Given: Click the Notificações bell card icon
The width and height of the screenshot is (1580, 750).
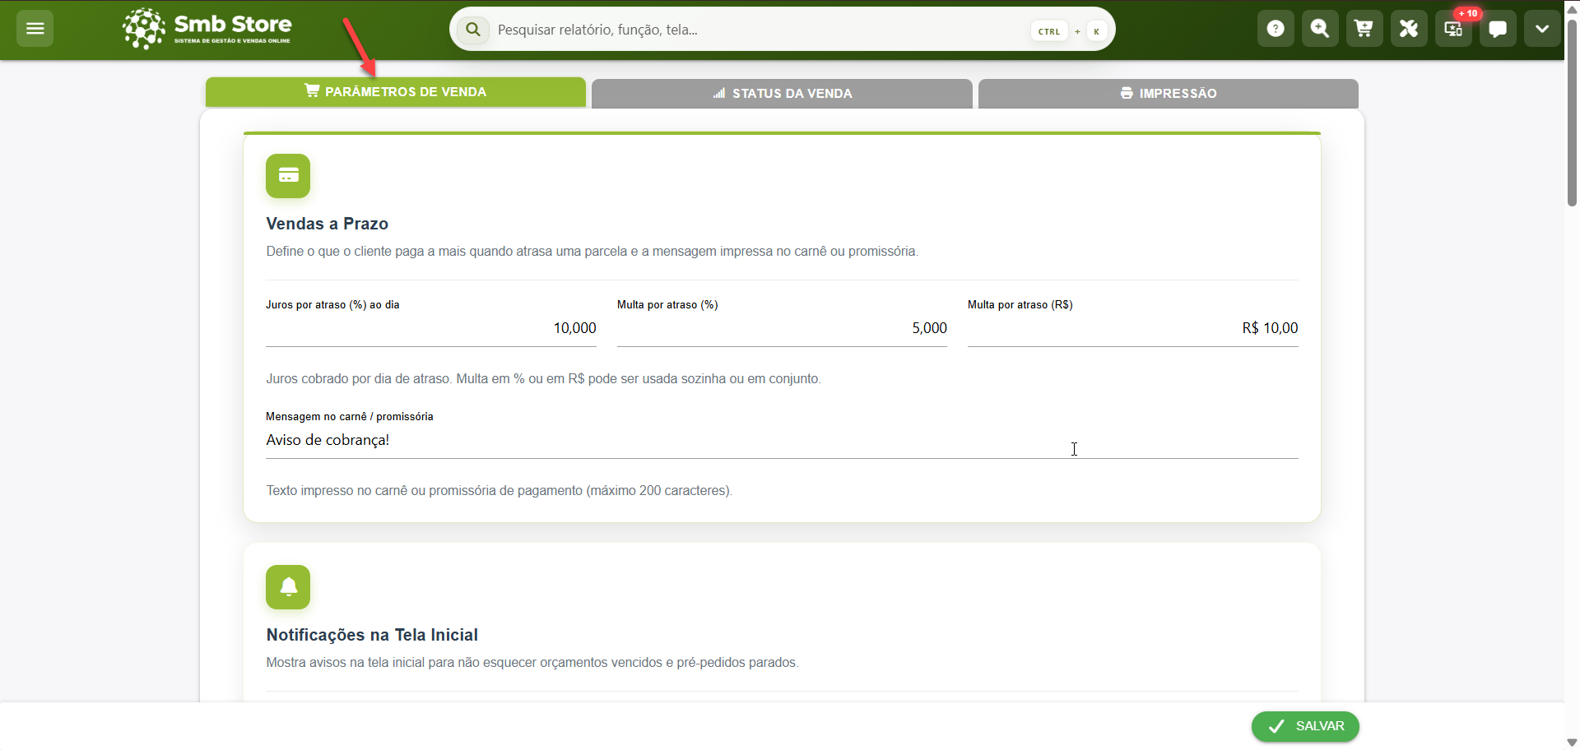Looking at the screenshot, I should click(x=288, y=587).
